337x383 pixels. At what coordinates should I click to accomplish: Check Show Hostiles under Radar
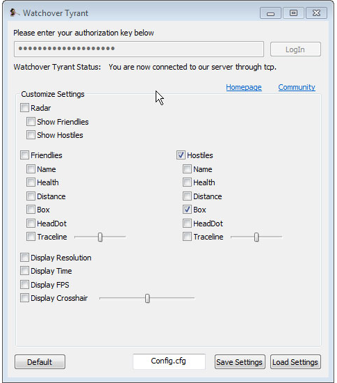click(x=31, y=135)
